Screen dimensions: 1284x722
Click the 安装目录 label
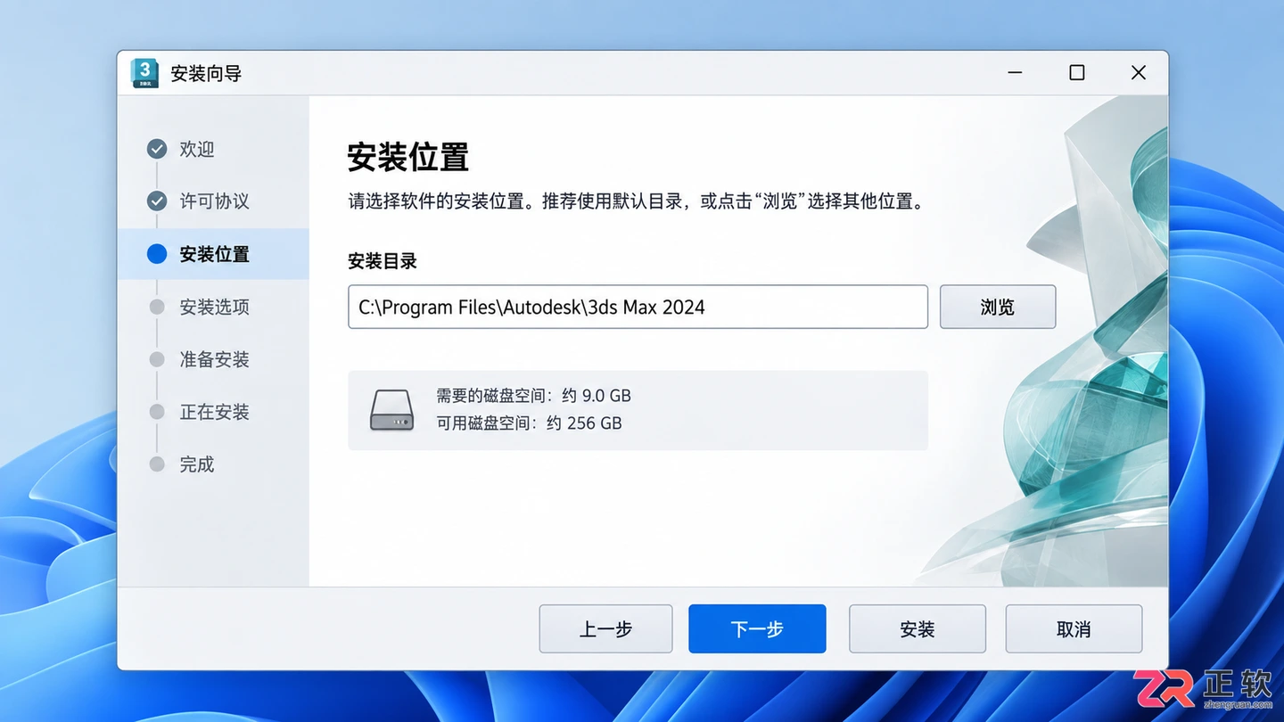tap(383, 261)
